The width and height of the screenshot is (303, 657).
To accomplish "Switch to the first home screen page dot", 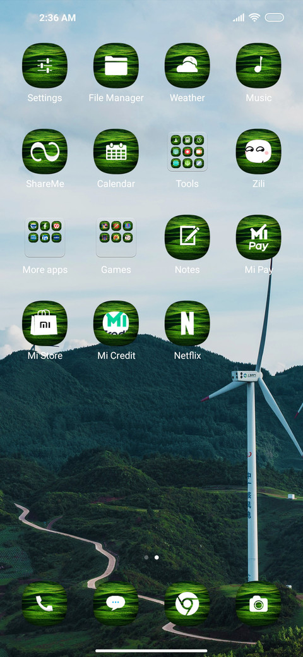I will pyautogui.click(x=146, y=557).
